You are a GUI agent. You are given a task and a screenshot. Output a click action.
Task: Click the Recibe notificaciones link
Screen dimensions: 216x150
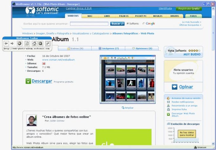[x=183, y=102]
